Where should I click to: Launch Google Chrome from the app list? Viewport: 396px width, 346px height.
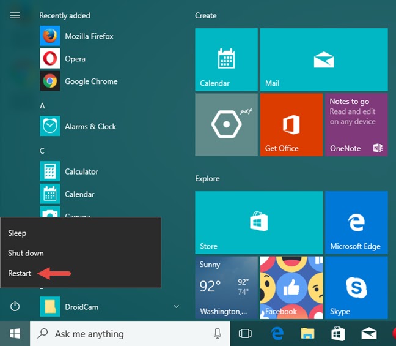[x=79, y=81]
